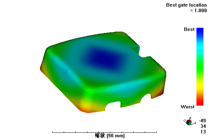Viewport: 209px width, 139px height.
Task: Click the Best gate location title text
Action: click(x=186, y=5)
